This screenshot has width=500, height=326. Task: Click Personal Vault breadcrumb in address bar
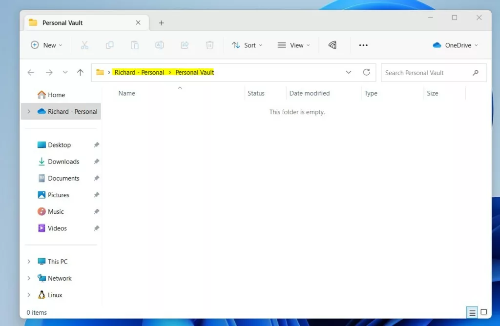pos(194,72)
